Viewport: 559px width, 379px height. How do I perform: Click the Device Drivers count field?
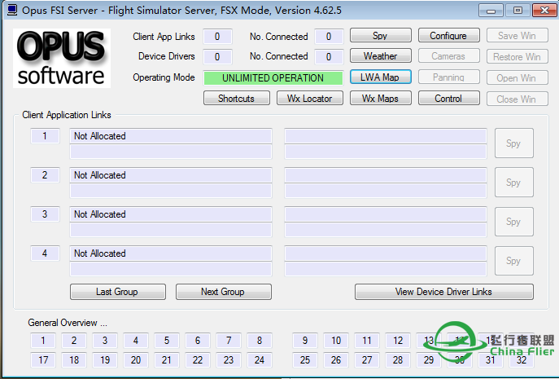point(217,56)
